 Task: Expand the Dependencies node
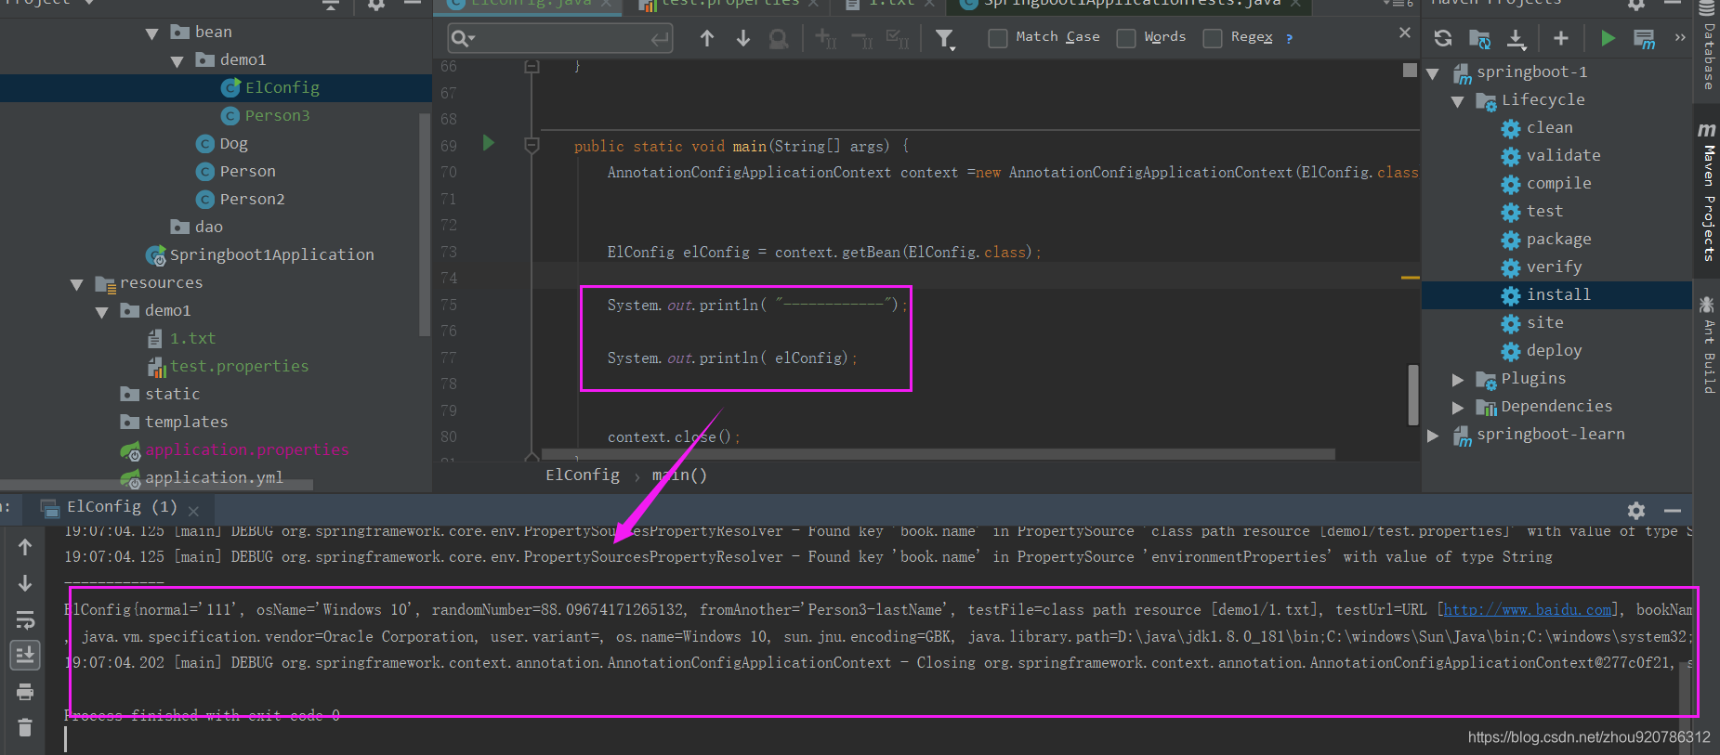(x=1457, y=407)
